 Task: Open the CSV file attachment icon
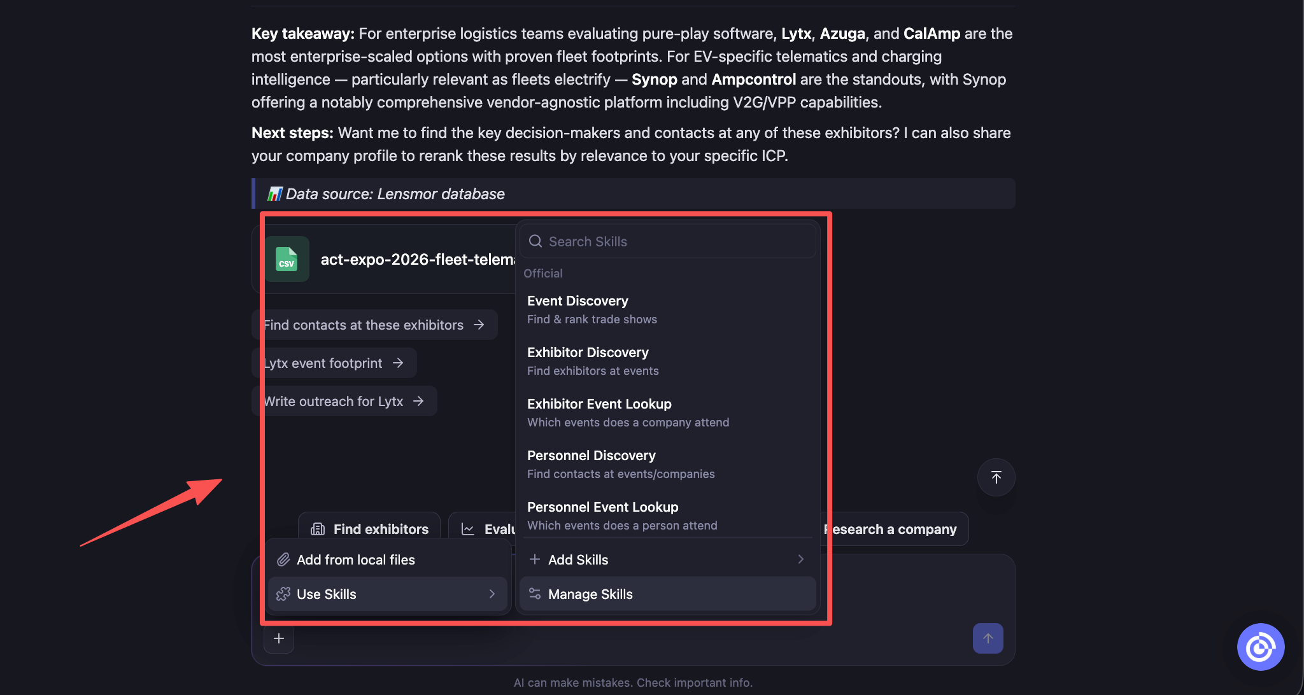point(287,259)
